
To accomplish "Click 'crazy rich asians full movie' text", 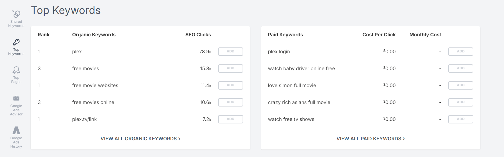I will pyautogui.click(x=299, y=102).
